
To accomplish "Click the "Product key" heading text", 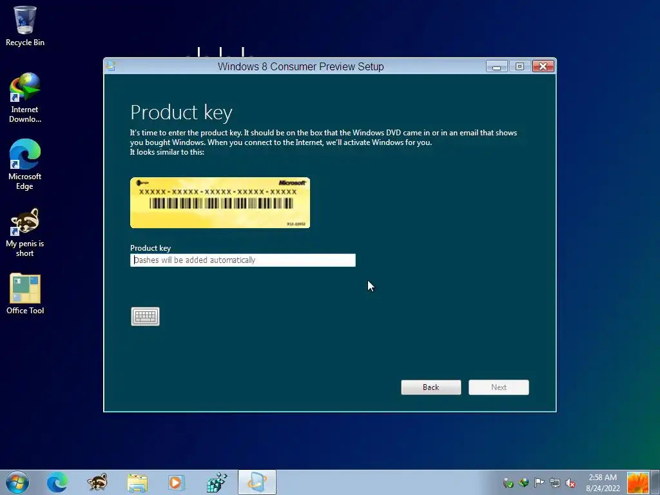I will (x=181, y=113).
